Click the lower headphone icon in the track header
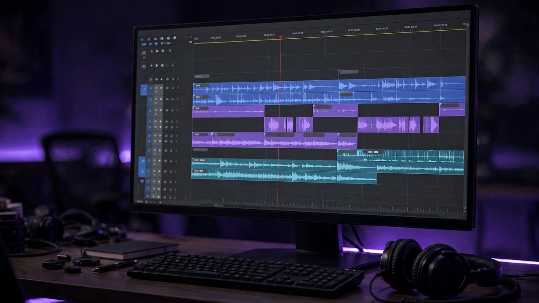Viewport: 539px width, 303px height. pyautogui.click(x=144, y=66)
